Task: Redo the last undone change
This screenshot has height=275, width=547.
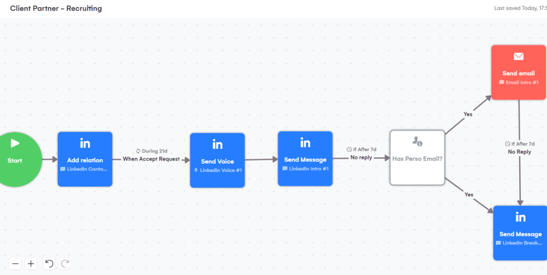Action: point(65,263)
